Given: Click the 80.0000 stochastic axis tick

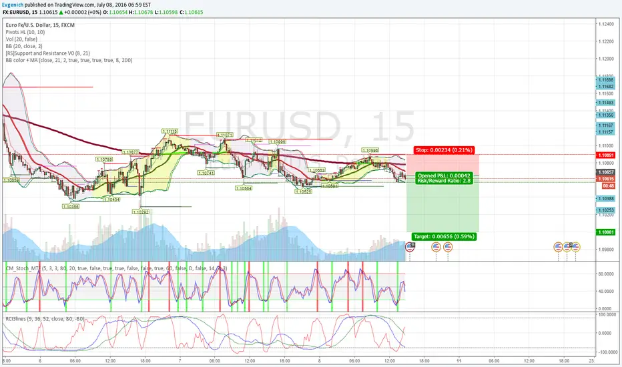Looking at the screenshot, I should click(x=605, y=274).
